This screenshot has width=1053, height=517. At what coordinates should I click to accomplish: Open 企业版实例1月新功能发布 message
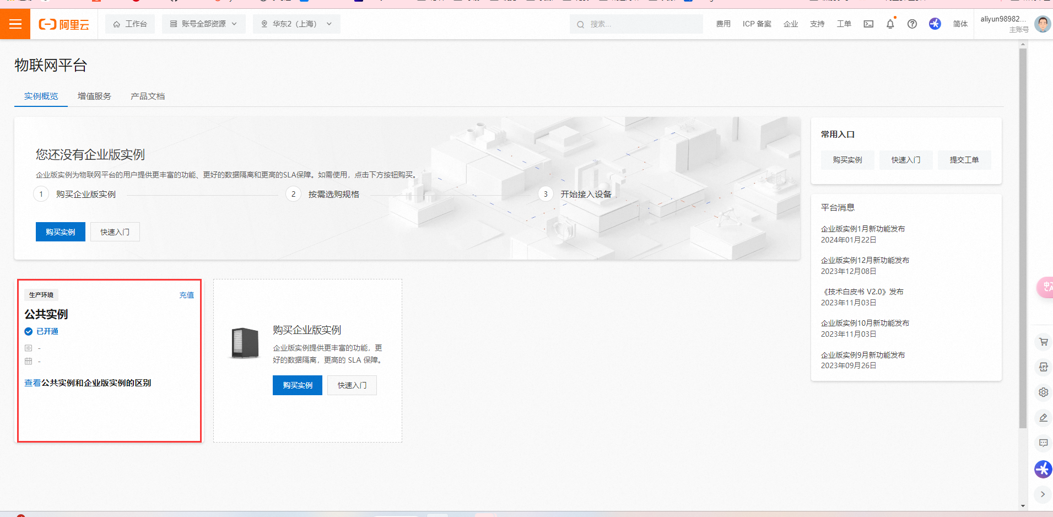tap(863, 229)
